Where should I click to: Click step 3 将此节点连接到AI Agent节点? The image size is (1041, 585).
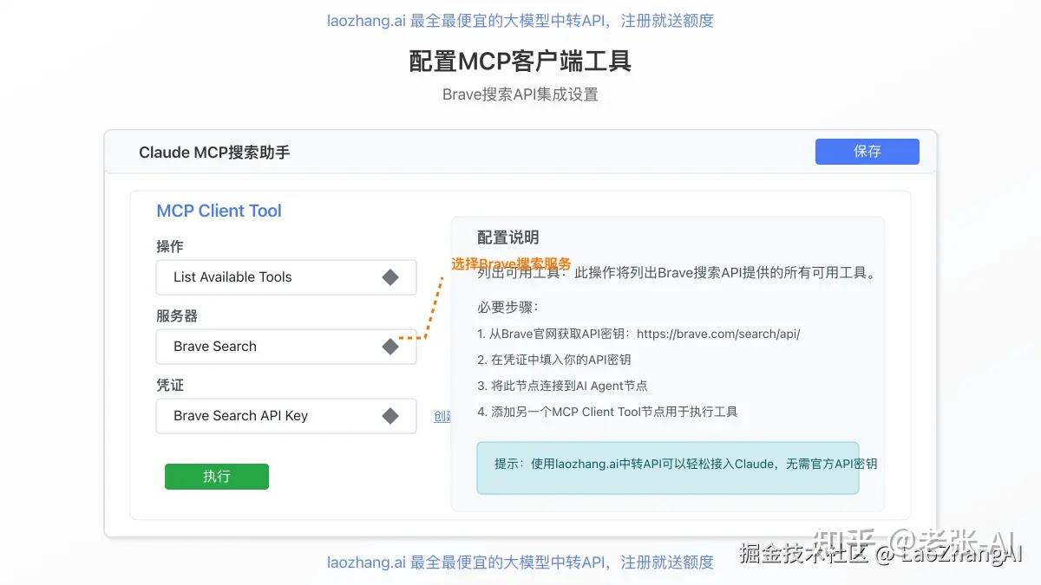(x=562, y=386)
